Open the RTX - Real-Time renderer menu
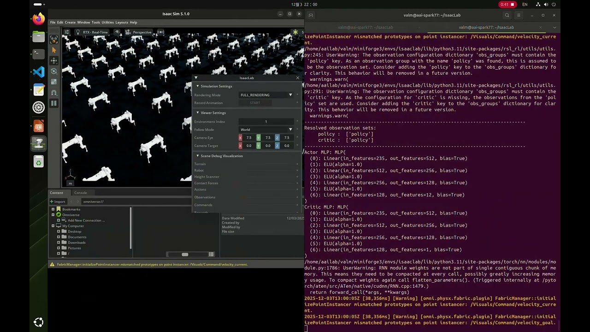The image size is (590, 332). [92, 32]
